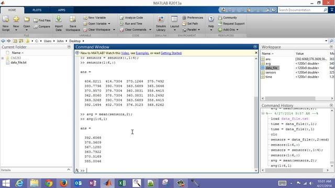Screen dimensions: 335x188
Task: Select the avg variable in Workspace
Action: point(268,64)
